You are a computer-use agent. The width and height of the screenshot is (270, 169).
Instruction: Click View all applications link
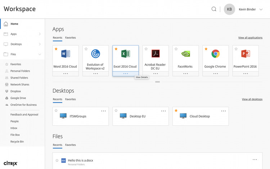point(250,37)
